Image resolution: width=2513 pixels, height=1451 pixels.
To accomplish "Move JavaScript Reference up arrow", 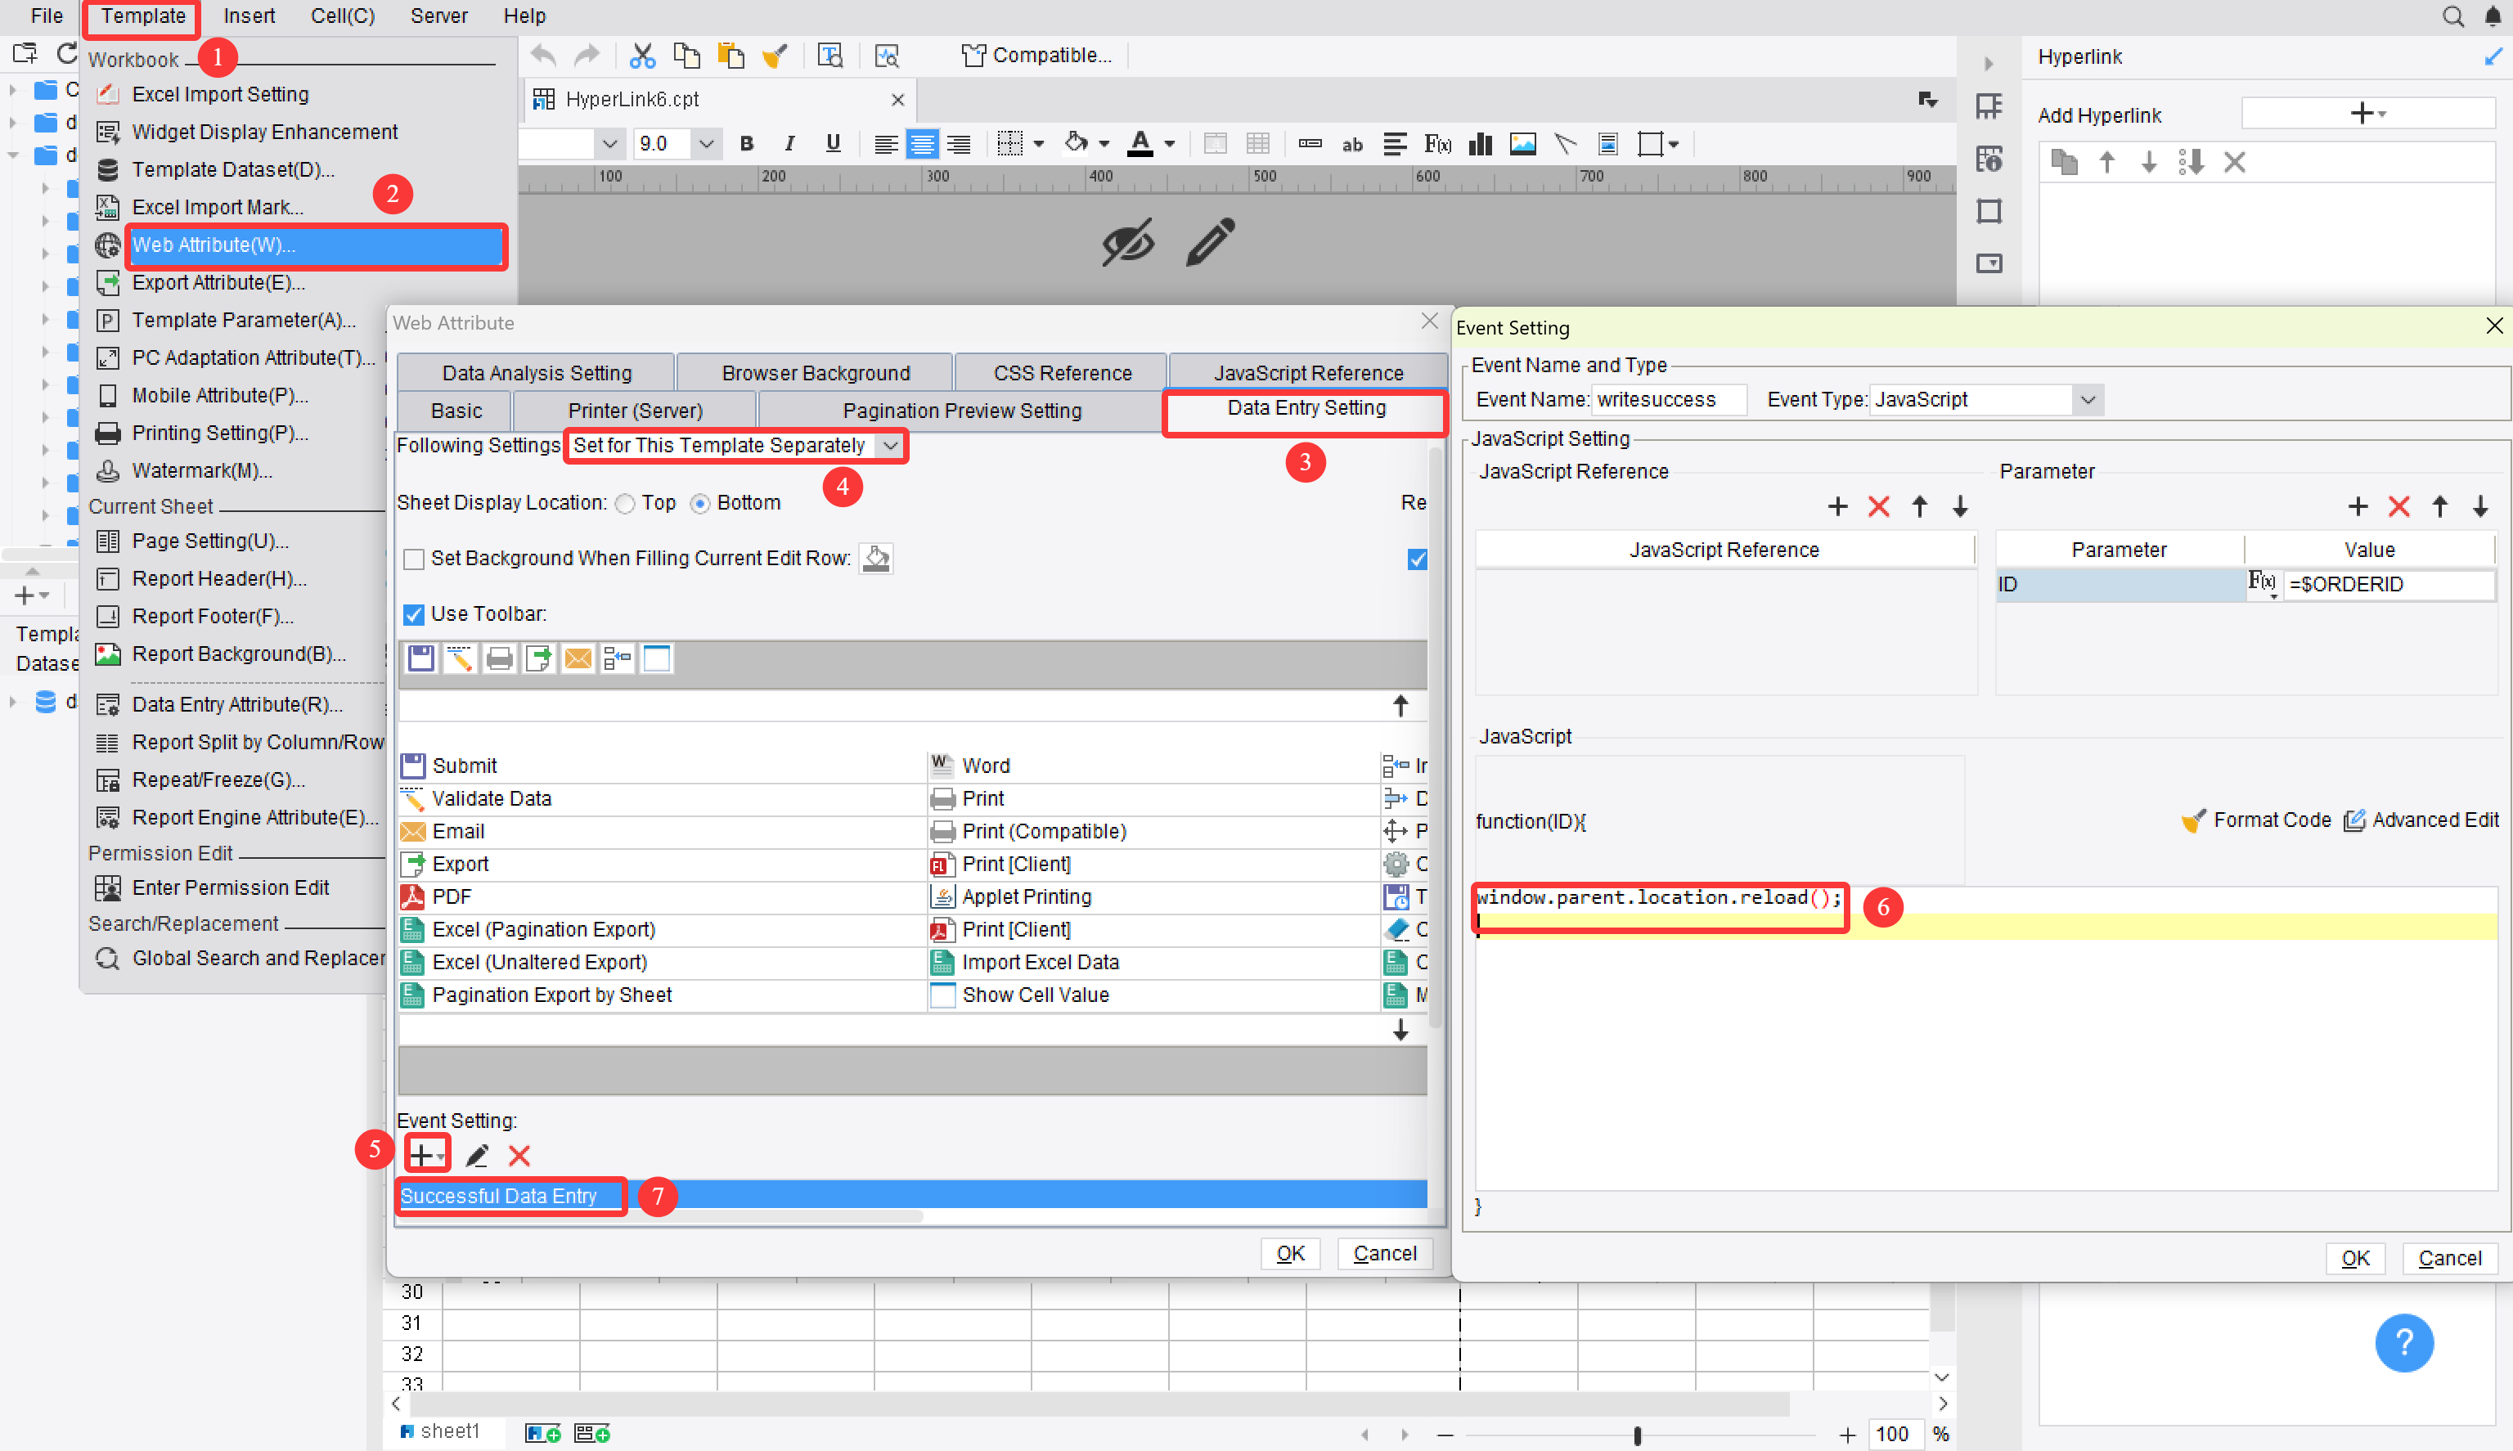I will pos(1919,506).
